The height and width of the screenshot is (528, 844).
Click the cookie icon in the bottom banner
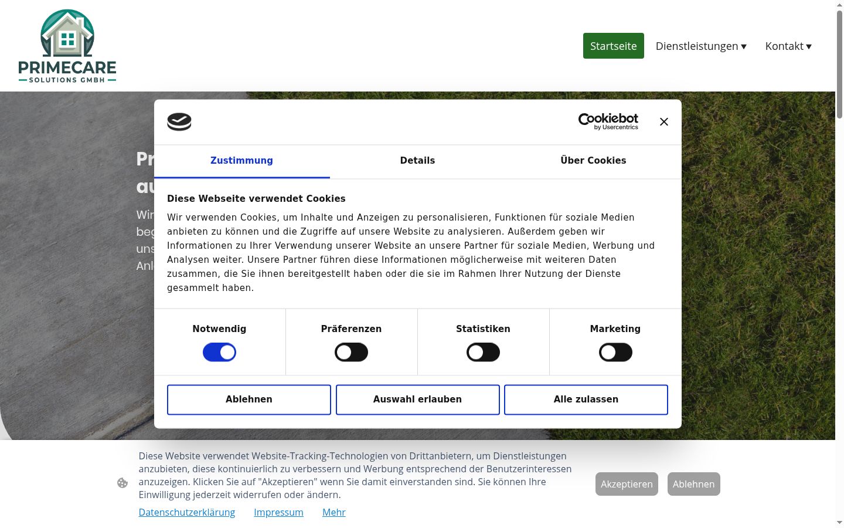(122, 483)
